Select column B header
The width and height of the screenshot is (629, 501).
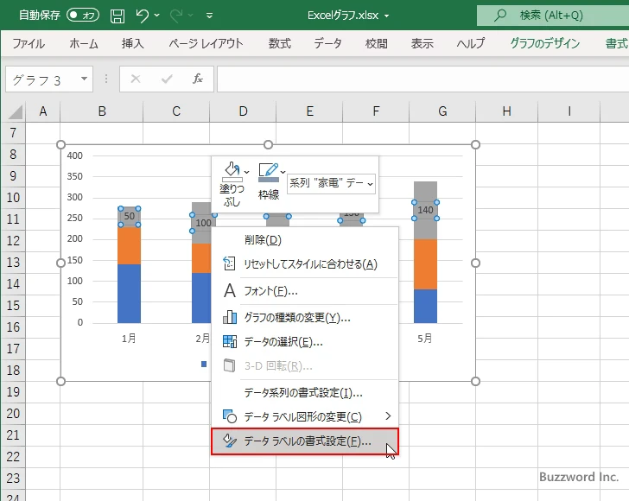(102, 111)
